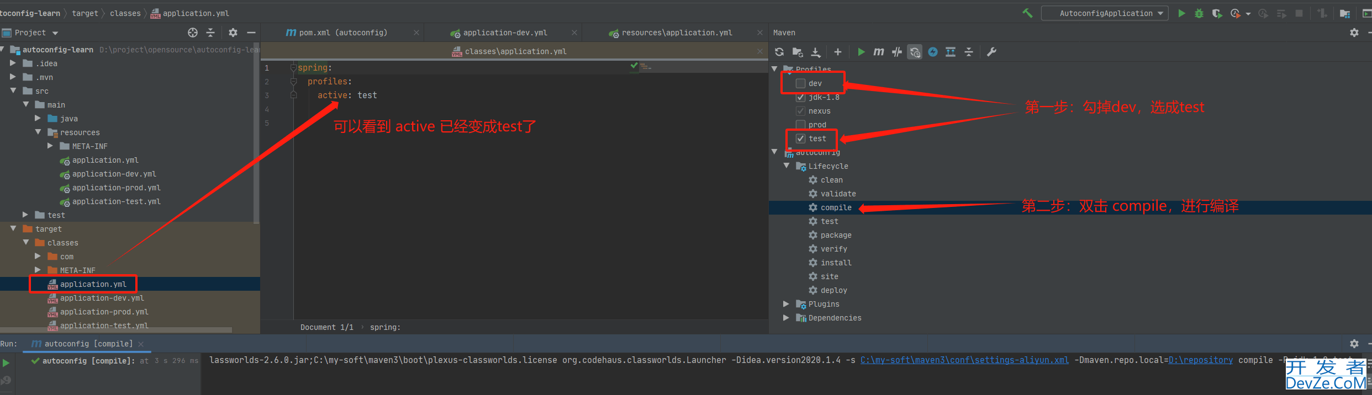Collapse All icon in Maven toolbar
1372x395 pixels.
click(x=969, y=52)
